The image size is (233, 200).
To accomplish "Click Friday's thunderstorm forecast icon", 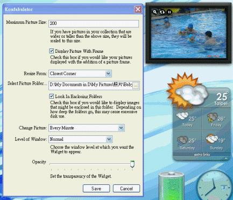I will point(212,117).
